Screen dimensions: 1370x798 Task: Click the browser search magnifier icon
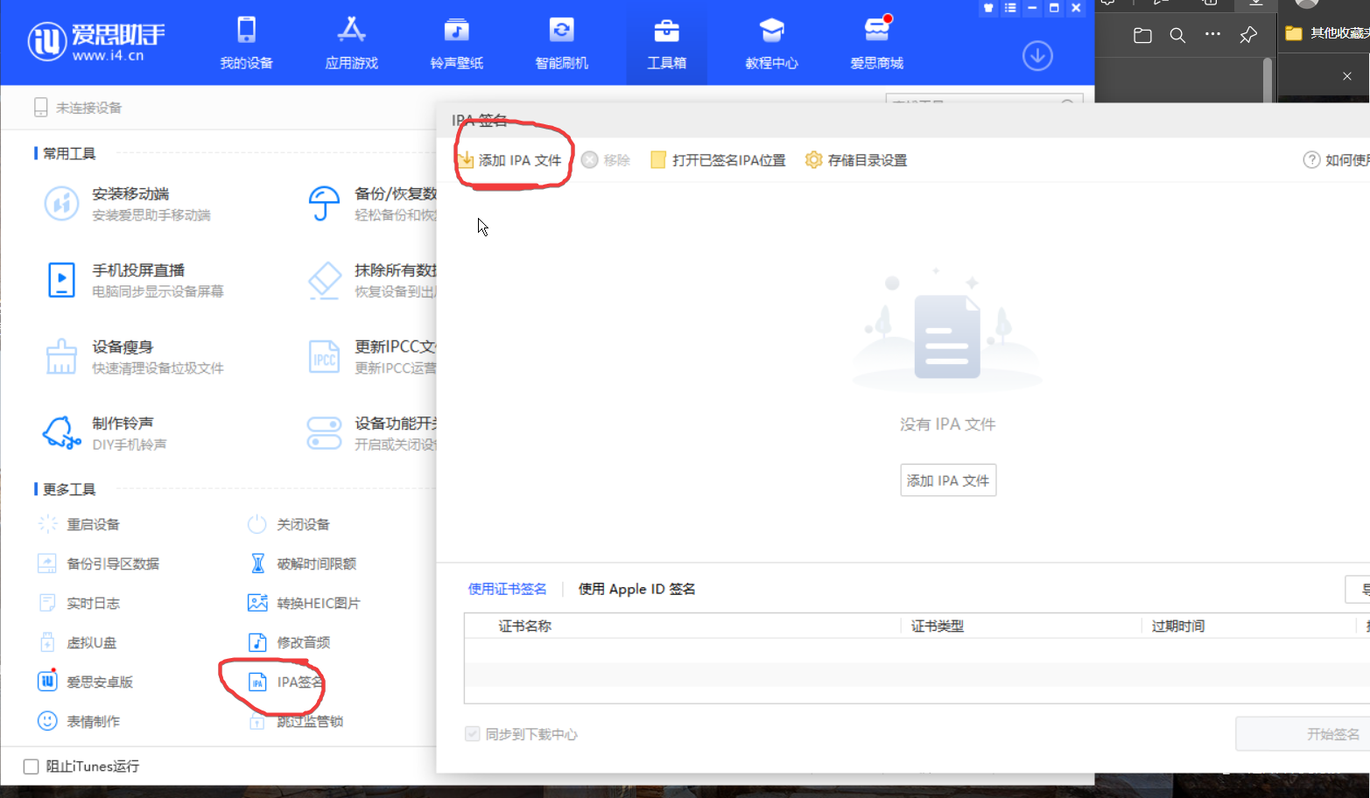(1177, 35)
